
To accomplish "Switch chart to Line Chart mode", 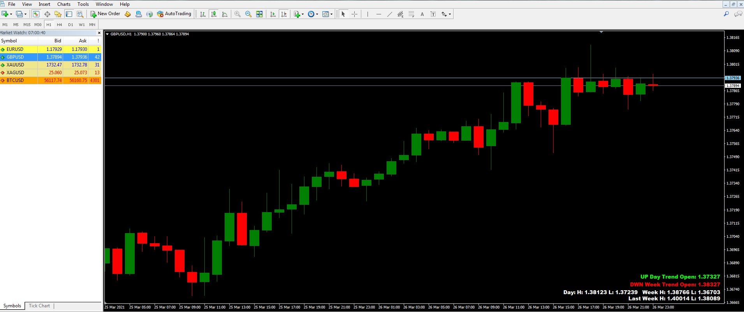I will tap(225, 14).
